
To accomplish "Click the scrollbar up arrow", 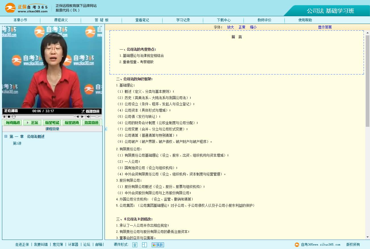I will tap(367, 33).
